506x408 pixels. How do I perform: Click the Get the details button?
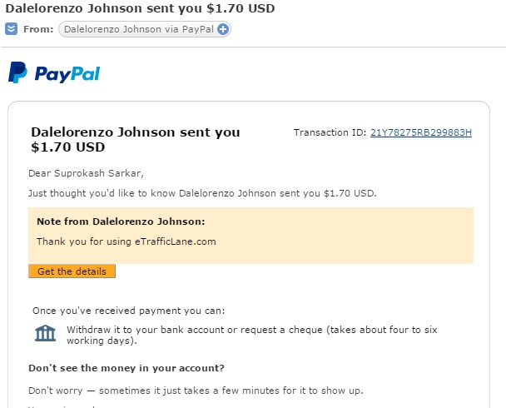(72, 271)
